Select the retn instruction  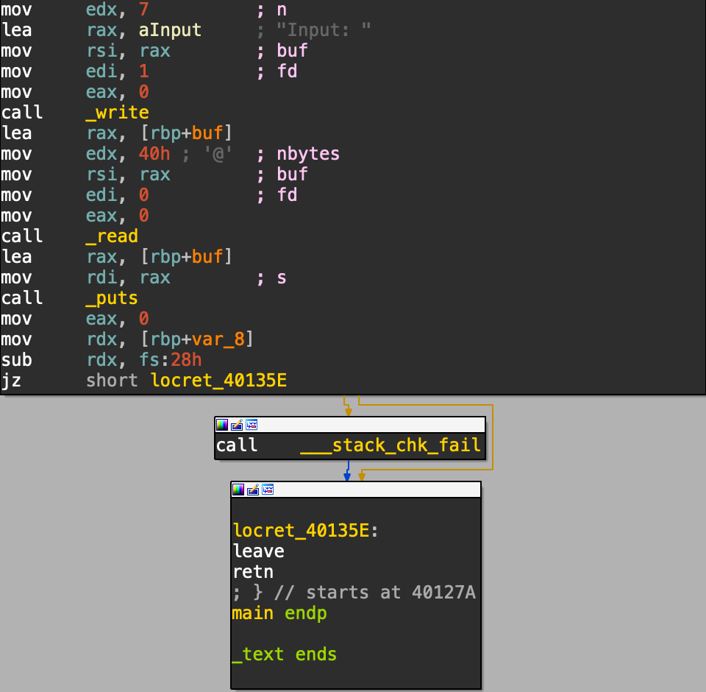click(x=253, y=572)
